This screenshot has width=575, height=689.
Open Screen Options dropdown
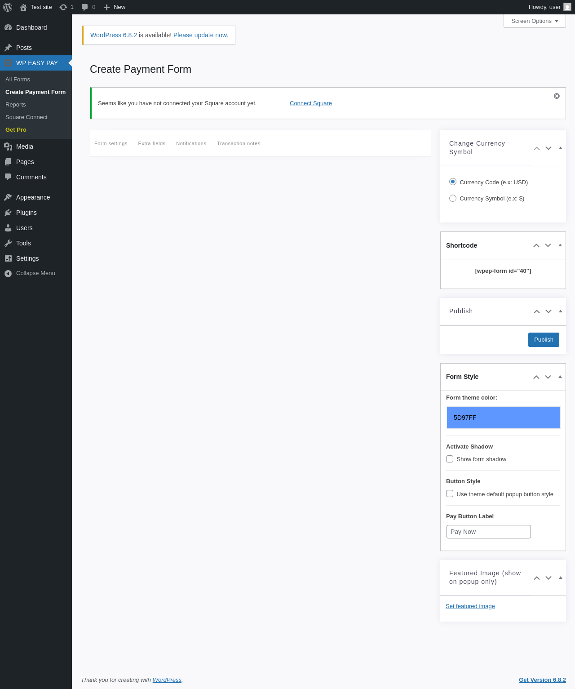(535, 21)
